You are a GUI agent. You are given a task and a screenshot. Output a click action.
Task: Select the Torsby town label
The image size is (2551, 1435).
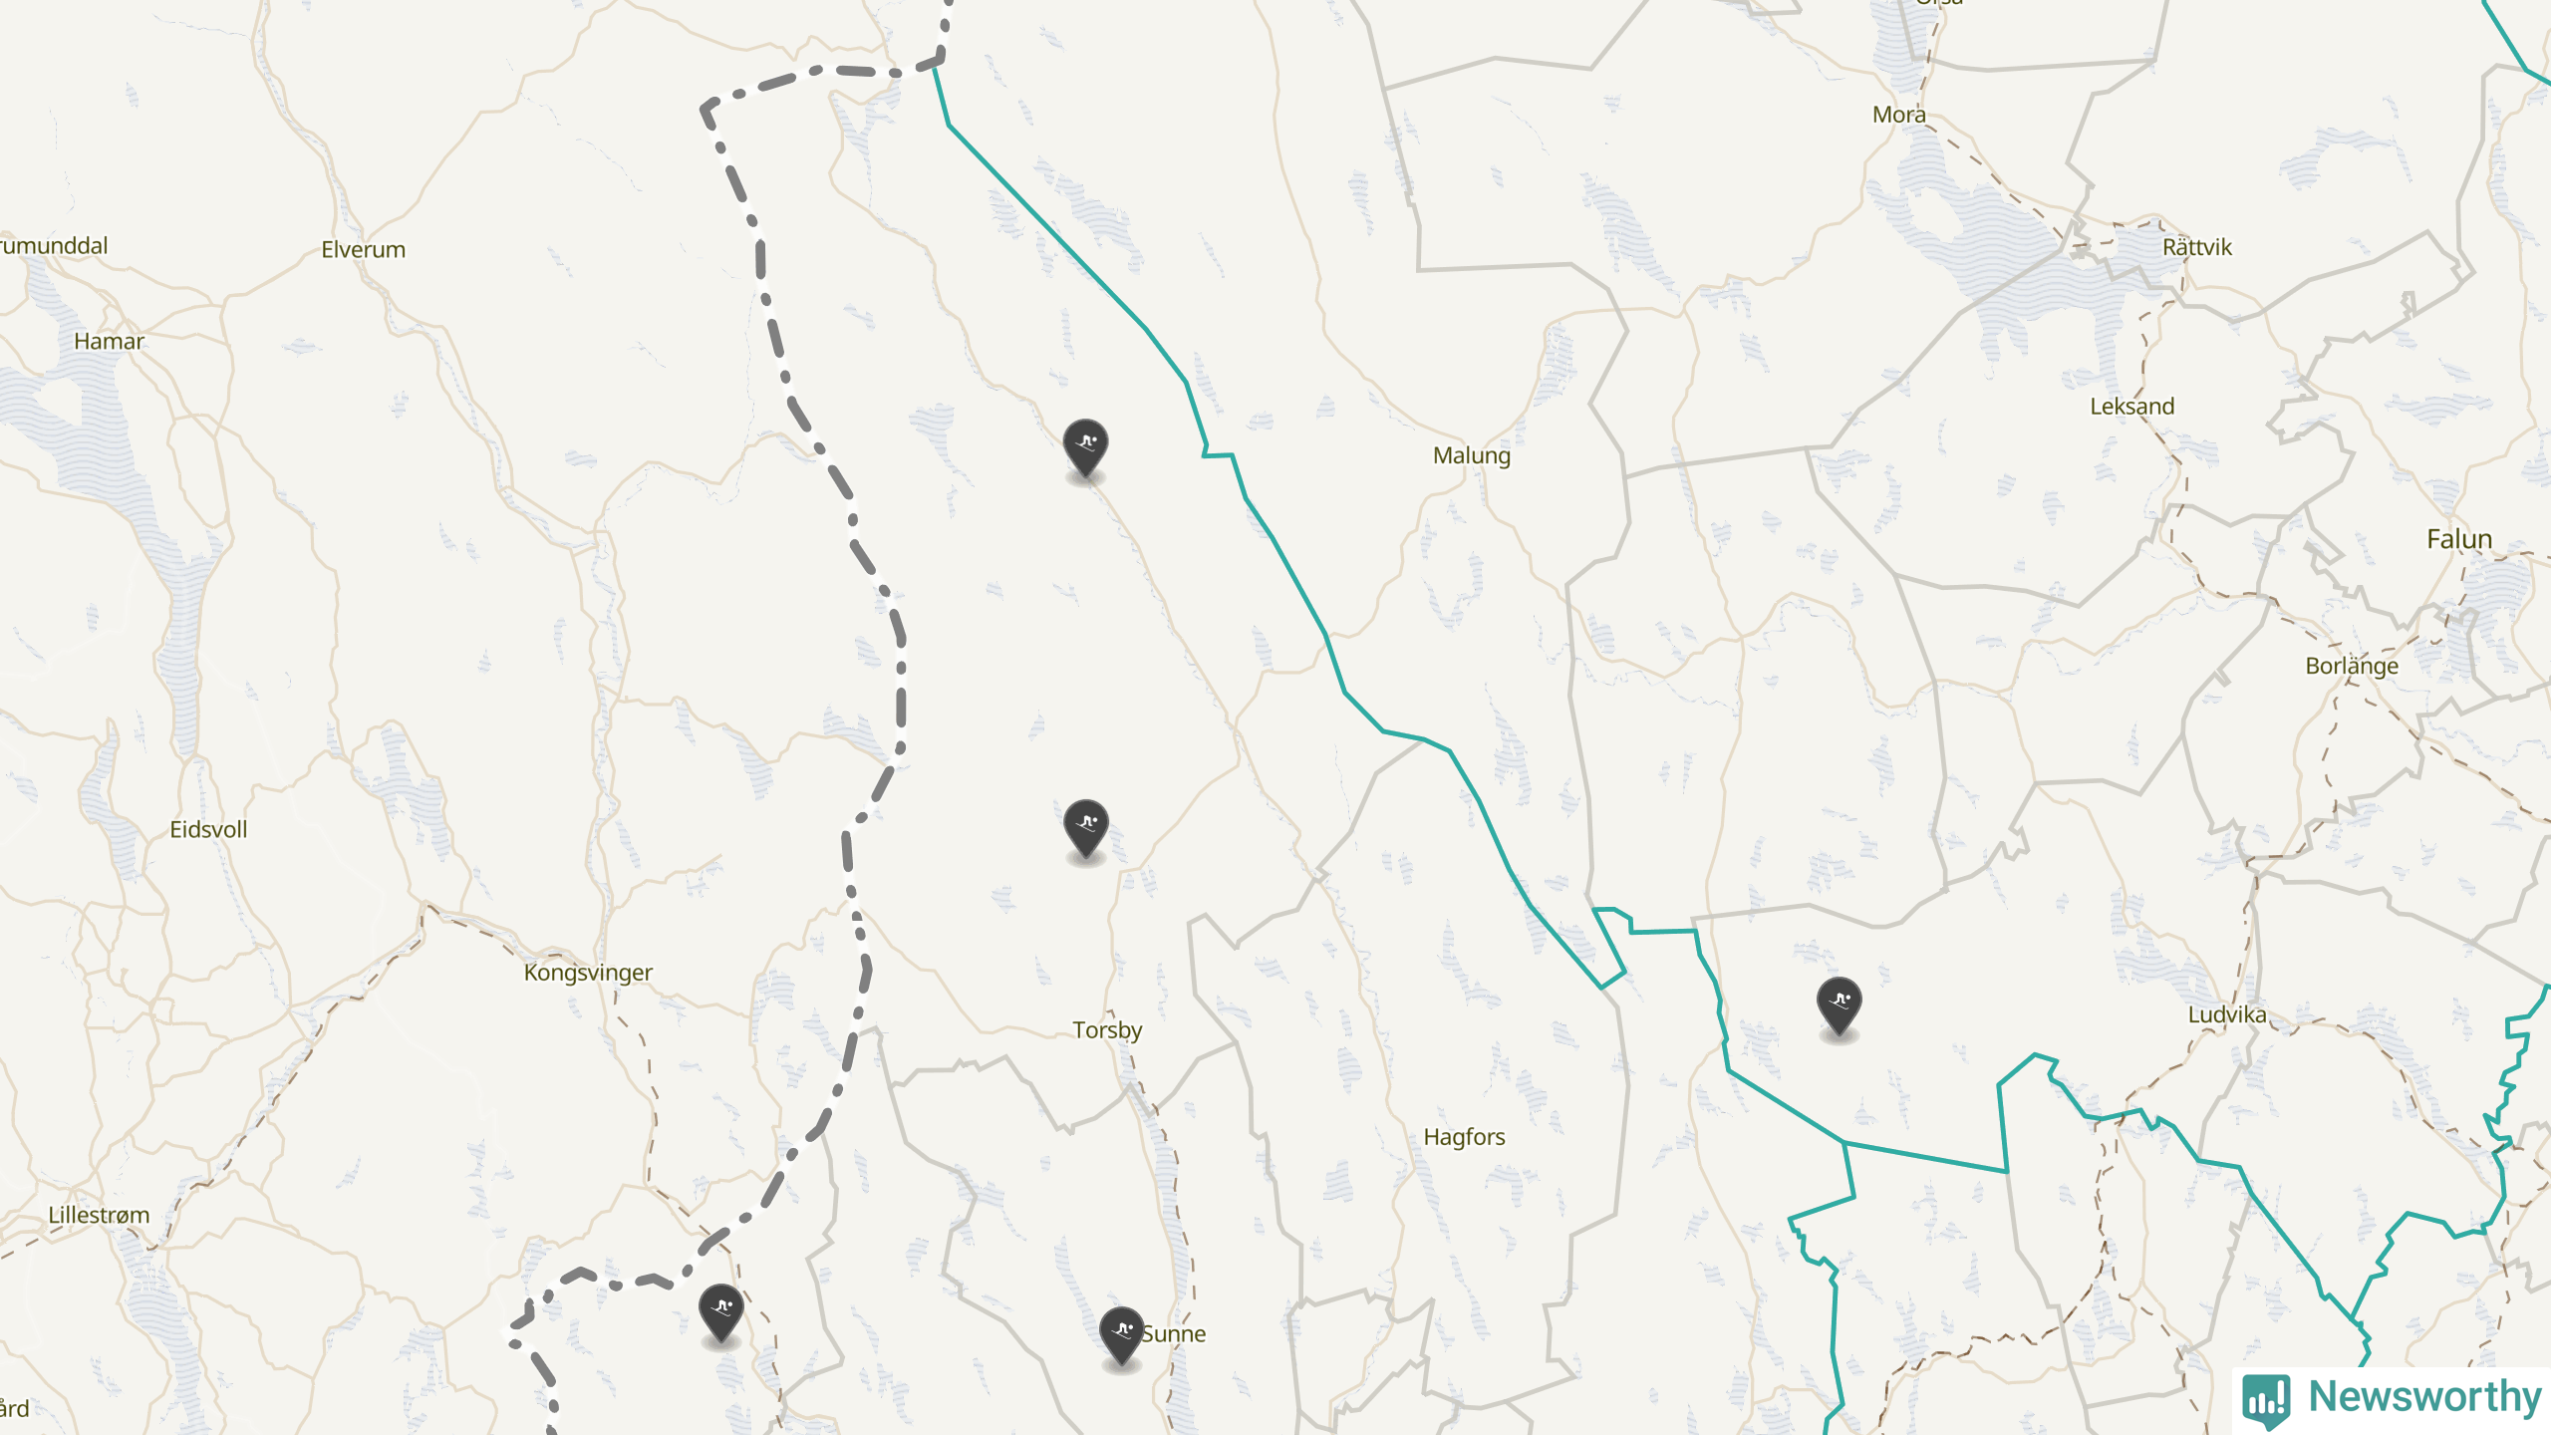(1107, 1029)
